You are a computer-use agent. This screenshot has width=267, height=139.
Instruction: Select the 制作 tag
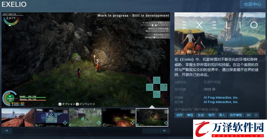[x=211, y=115]
